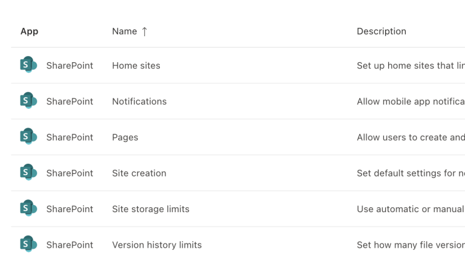Open the Notifications setting

click(x=139, y=101)
